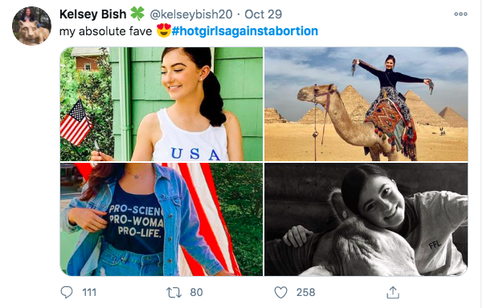Open the @kelseybish20 handle link
Screen dimensions: 487x308
pos(191,14)
